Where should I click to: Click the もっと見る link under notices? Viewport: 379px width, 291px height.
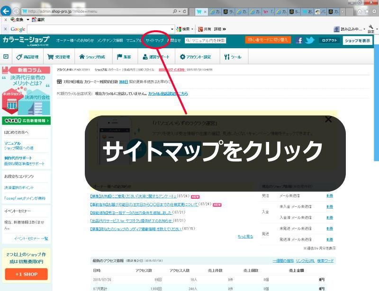(x=245, y=236)
